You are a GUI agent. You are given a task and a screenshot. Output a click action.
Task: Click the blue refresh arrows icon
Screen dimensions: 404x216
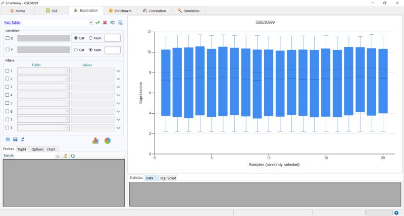(23, 139)
